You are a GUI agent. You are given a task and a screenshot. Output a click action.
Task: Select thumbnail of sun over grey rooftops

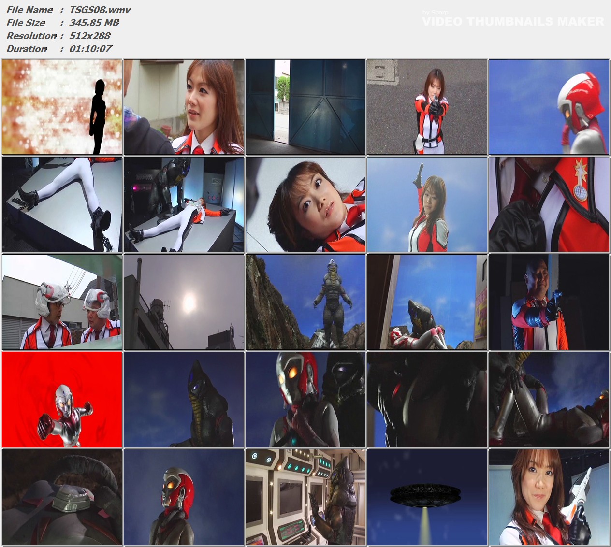click(x=184, y=302)
